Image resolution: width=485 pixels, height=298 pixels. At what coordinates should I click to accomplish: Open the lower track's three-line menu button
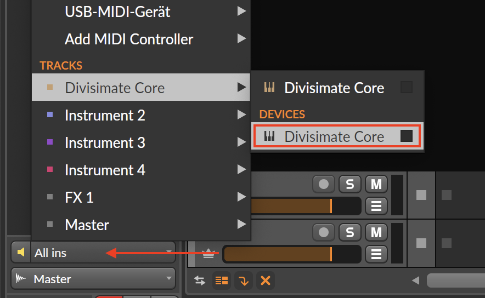[x=376, y=254]
